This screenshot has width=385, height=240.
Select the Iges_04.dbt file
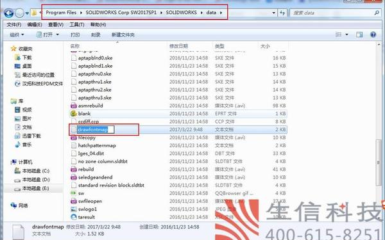coord(91,154)
